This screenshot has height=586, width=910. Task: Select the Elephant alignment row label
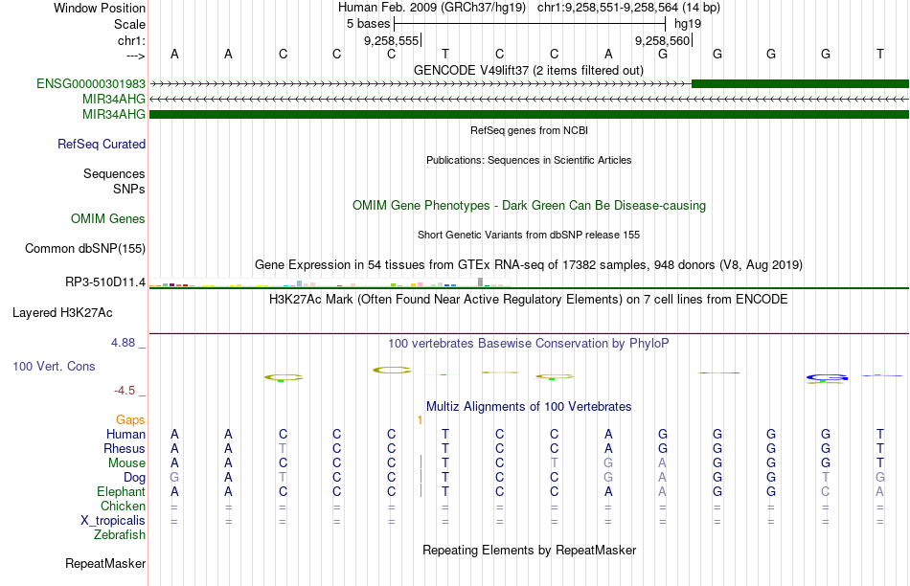[x=121, y=491]
